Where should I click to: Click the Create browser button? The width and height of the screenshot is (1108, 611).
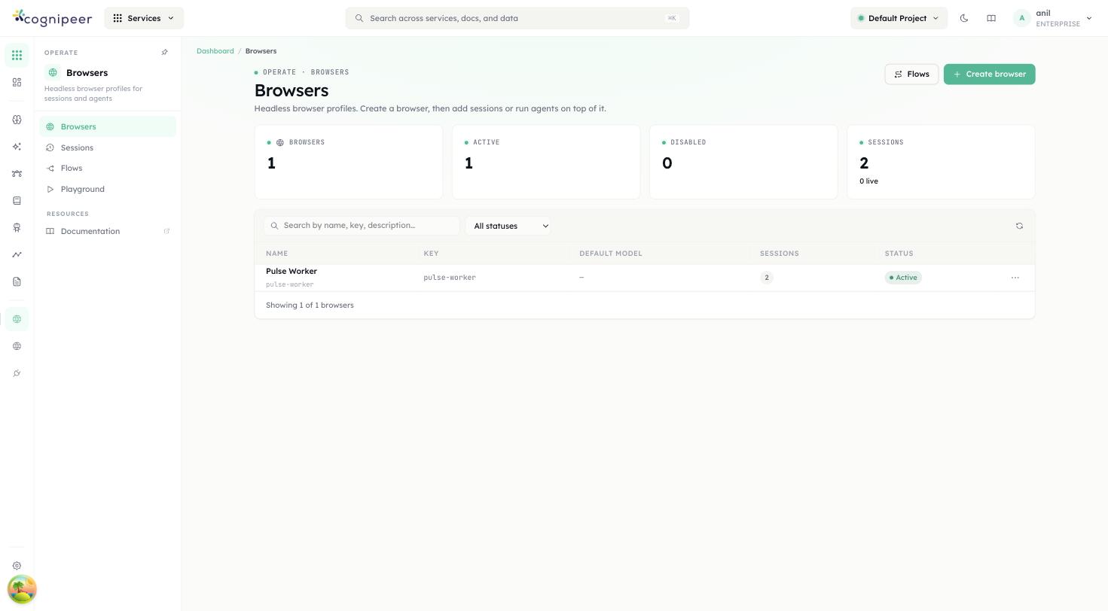point(989,74)
